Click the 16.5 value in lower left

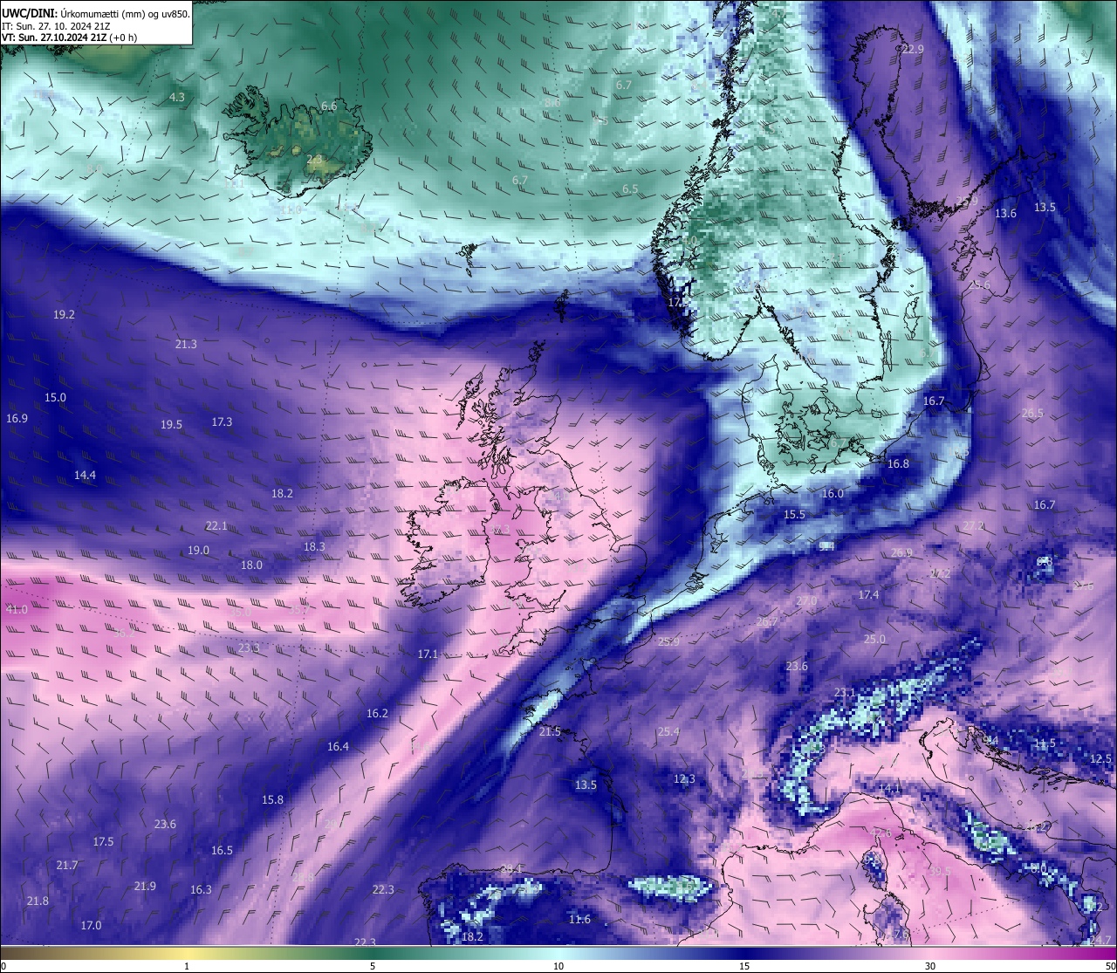pos(222,850)
